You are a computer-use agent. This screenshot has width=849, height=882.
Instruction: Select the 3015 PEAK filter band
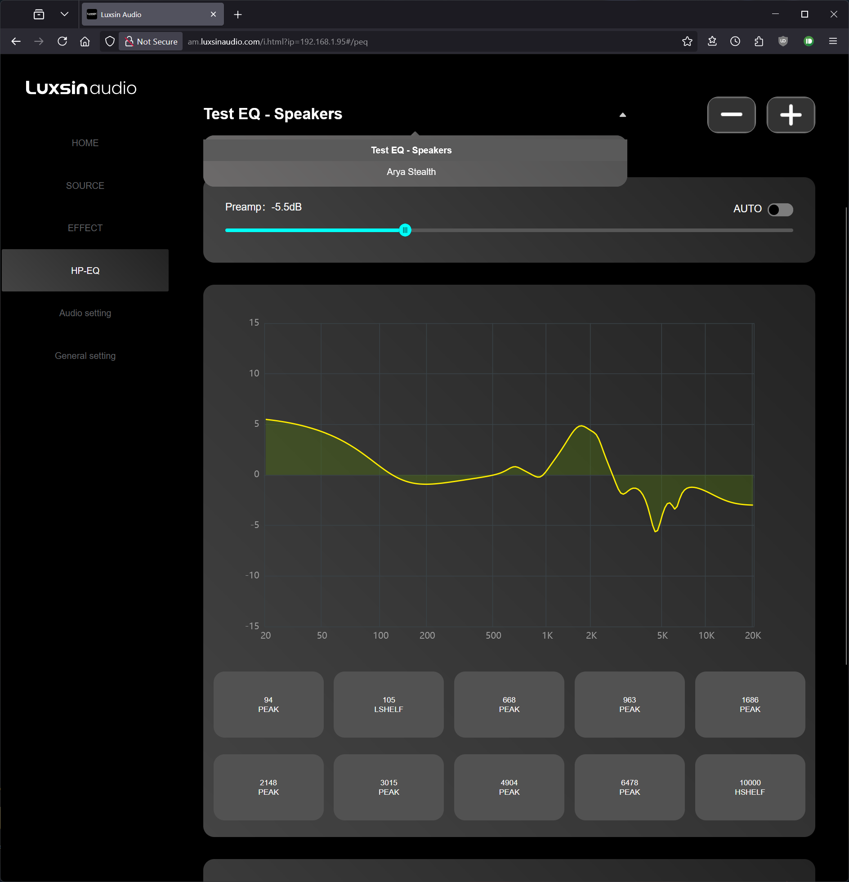point(389,787)
